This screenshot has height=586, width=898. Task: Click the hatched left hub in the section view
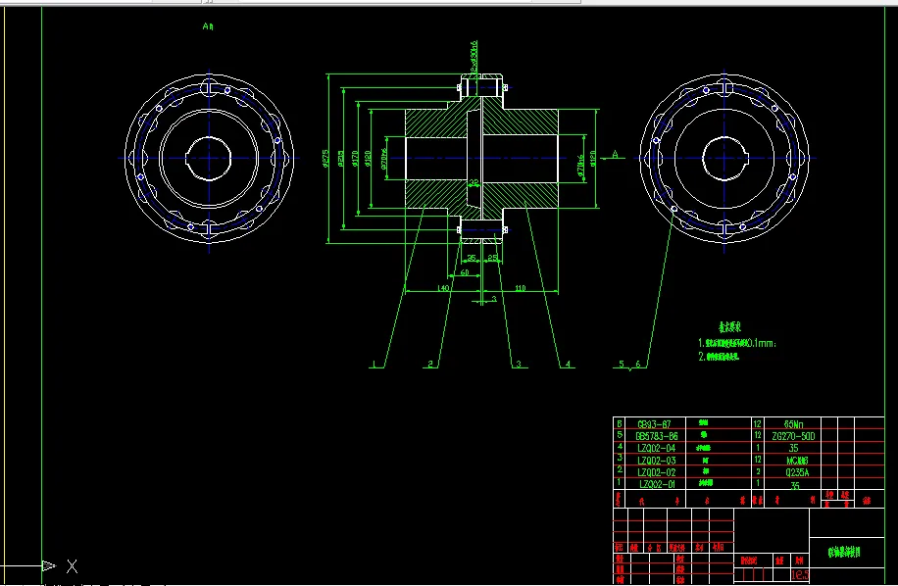click(435, 122)
